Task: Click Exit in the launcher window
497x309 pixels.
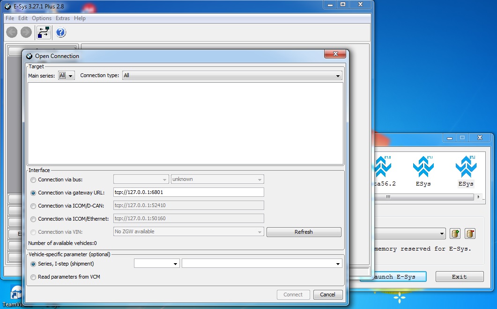Action: 459,277
